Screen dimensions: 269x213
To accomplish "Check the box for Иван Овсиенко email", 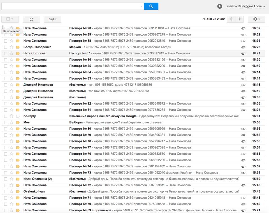I will pyautogui.click(x=6, y=179).
